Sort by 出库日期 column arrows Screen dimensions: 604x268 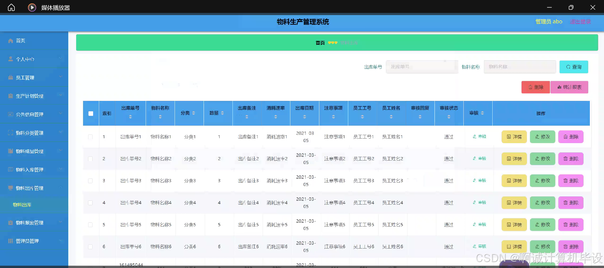click(305, 117)
